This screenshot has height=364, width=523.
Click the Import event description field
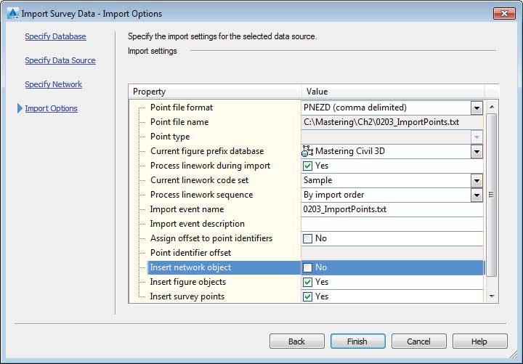click(x=392, y=224)
